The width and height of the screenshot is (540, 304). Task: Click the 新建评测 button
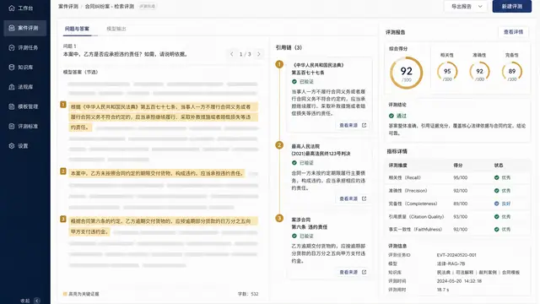[x=512, y=7]
